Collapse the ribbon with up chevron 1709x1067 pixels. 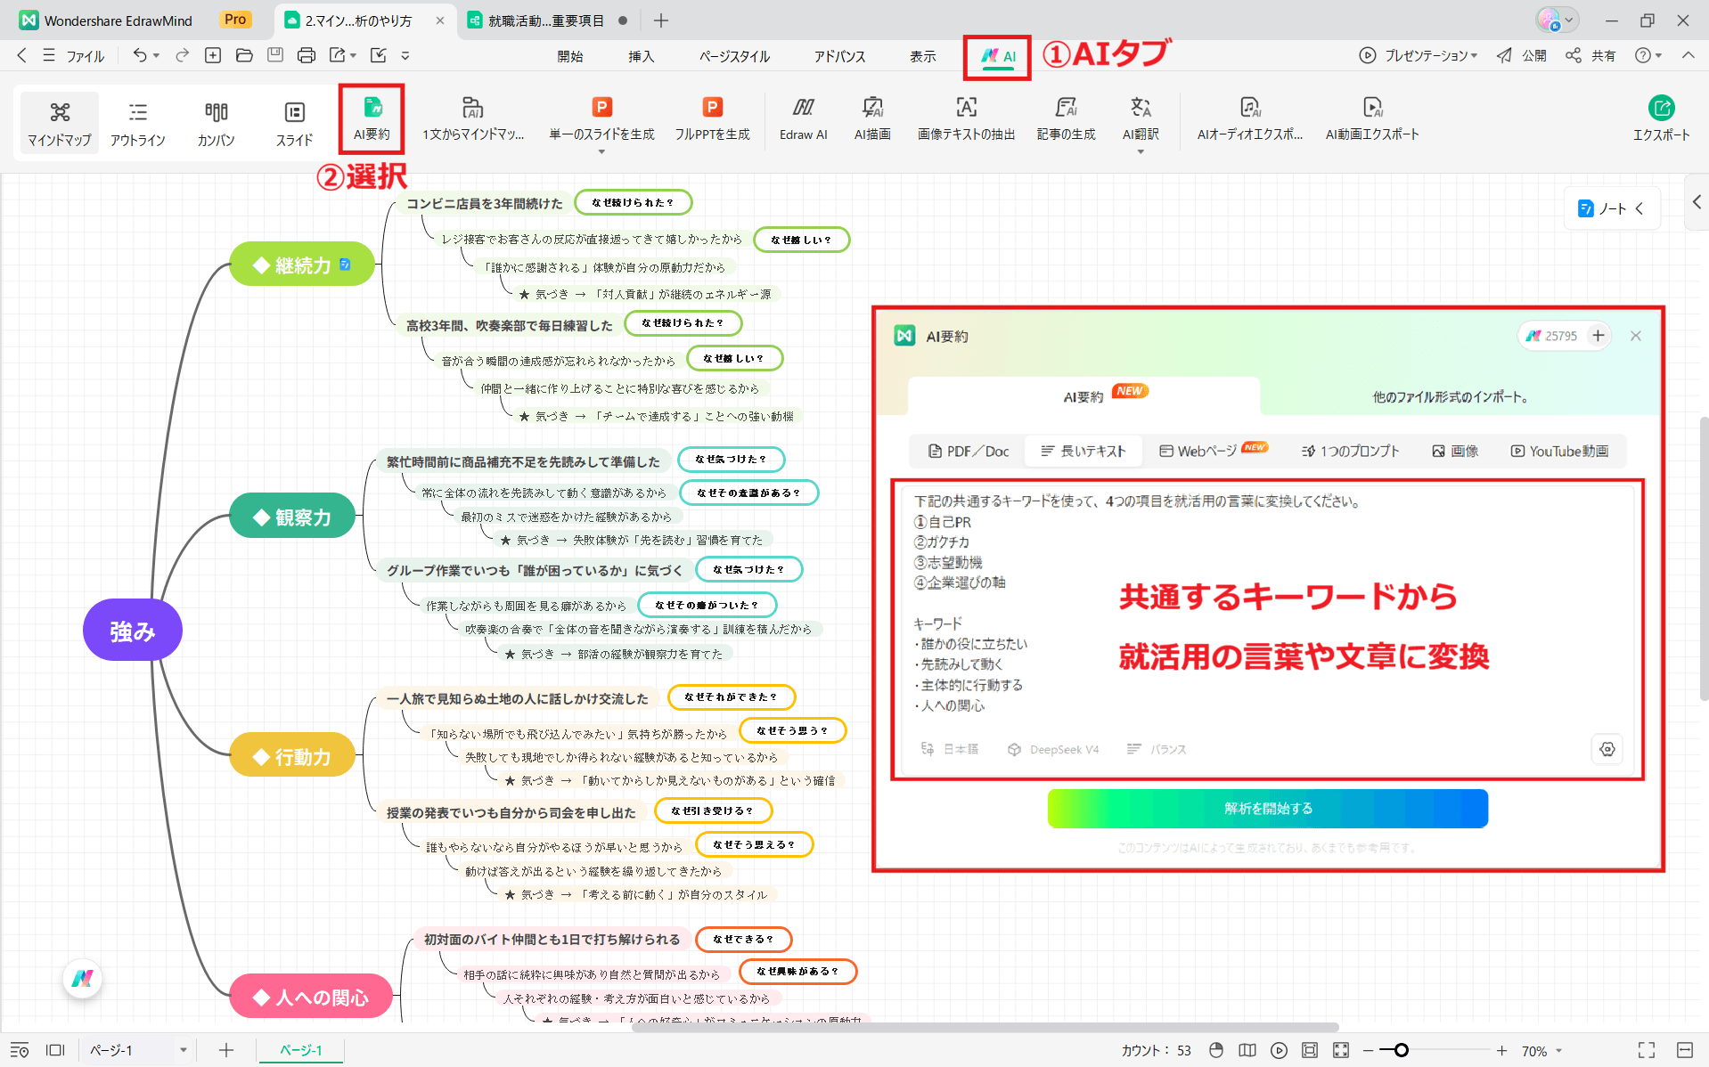point(1689,55)
